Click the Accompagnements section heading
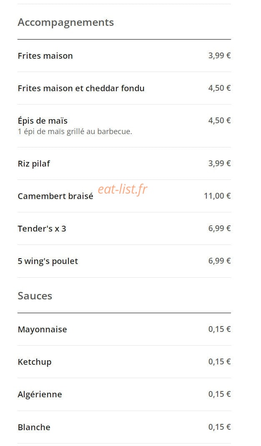The width and height of the screenshot is (261, 446). (66, 22)
